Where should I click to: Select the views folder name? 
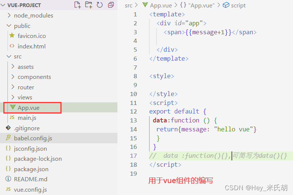[x=25, y=97]
